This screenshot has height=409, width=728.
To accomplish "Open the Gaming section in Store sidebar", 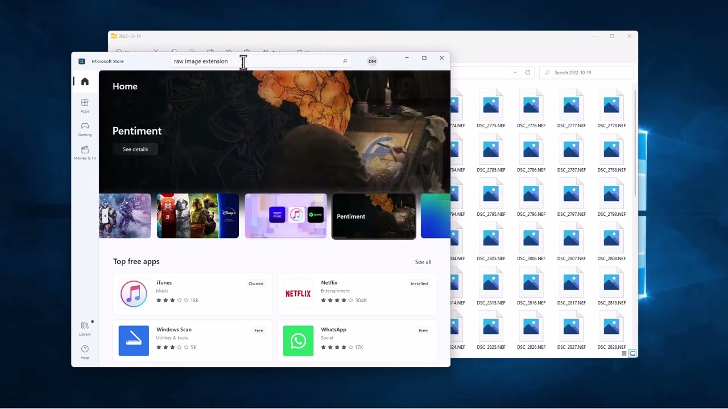I will coord(85,129).
